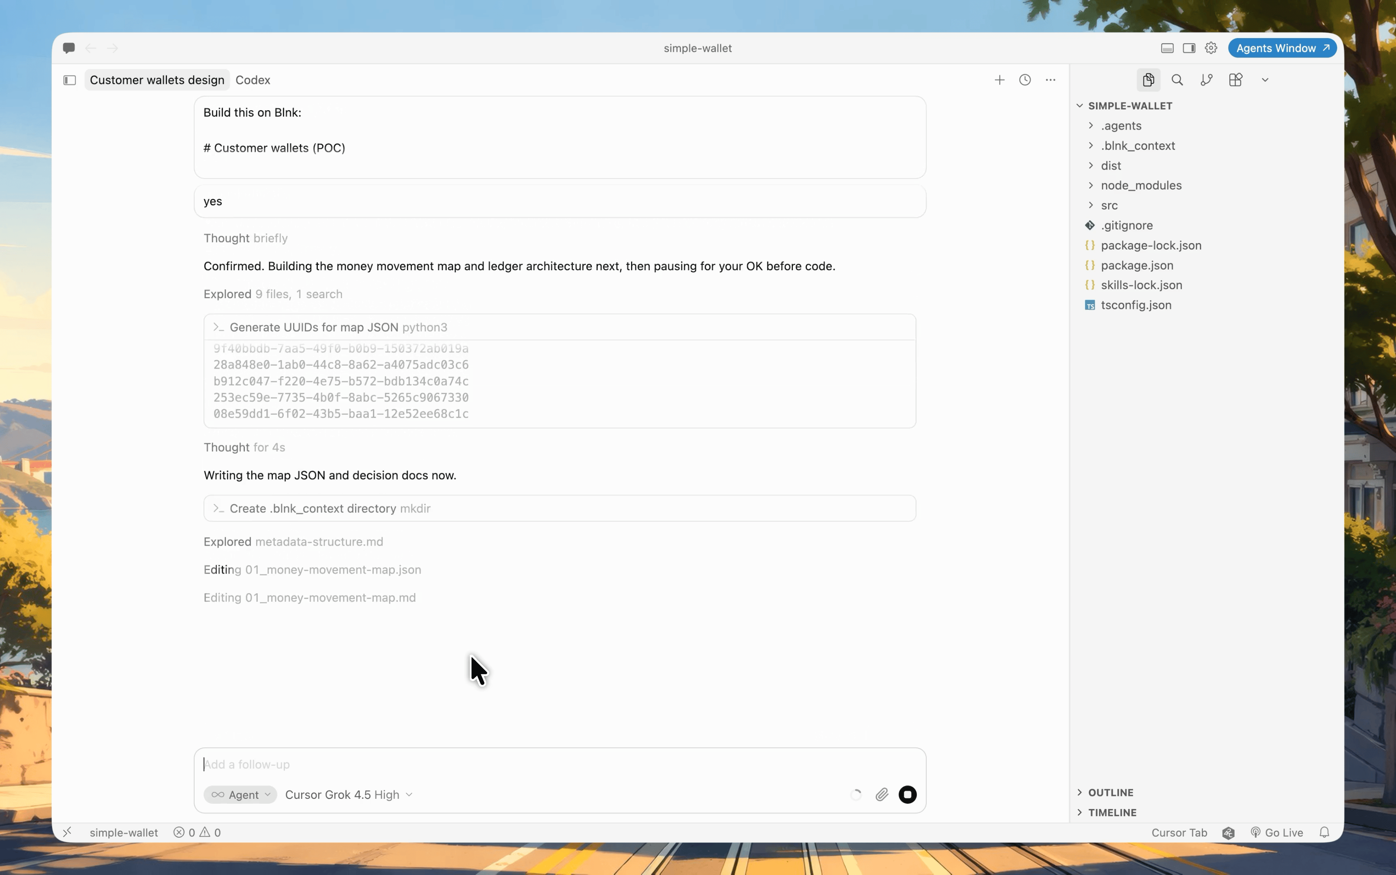Image resolution: width=1396 pixels, height=875 pixels.
Task: Open chat history clock icon
Action: [1025, 80]
